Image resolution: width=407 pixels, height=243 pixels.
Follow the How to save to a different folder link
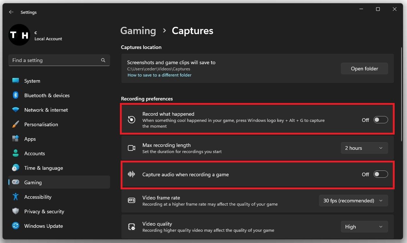[160, 75]
